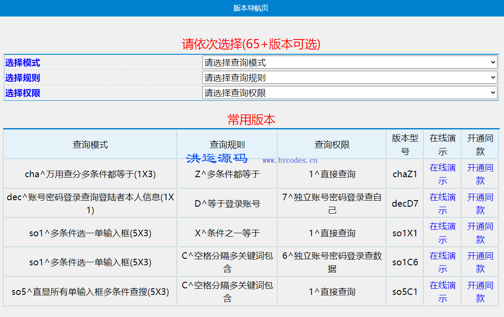The image size is (504, 317).
Task: Click permission cell 7^独立账号密码登录查自己
Action: (332, 203)
